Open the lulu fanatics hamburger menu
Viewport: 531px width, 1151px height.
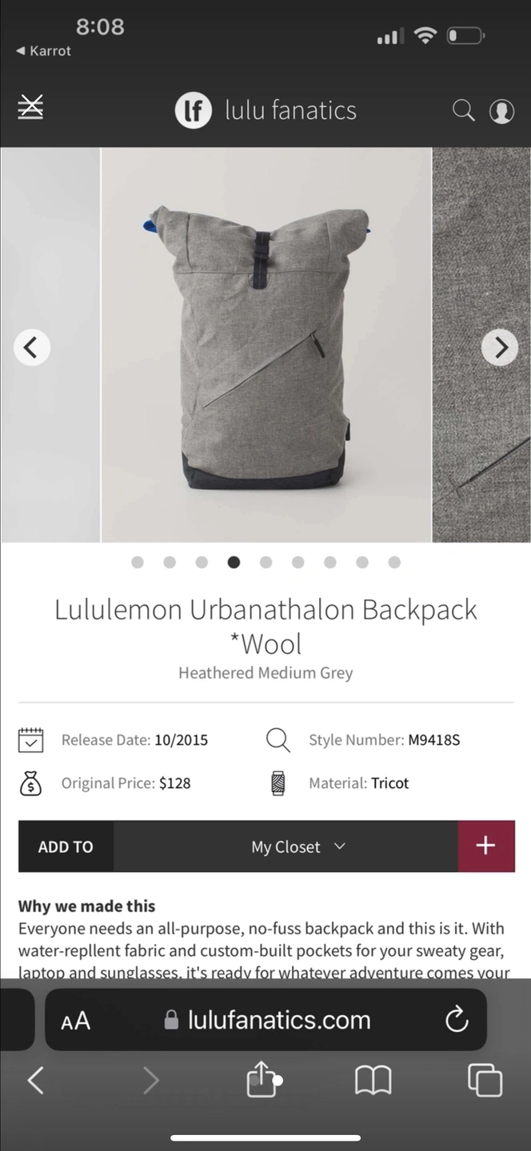click(x=31, y=107)
